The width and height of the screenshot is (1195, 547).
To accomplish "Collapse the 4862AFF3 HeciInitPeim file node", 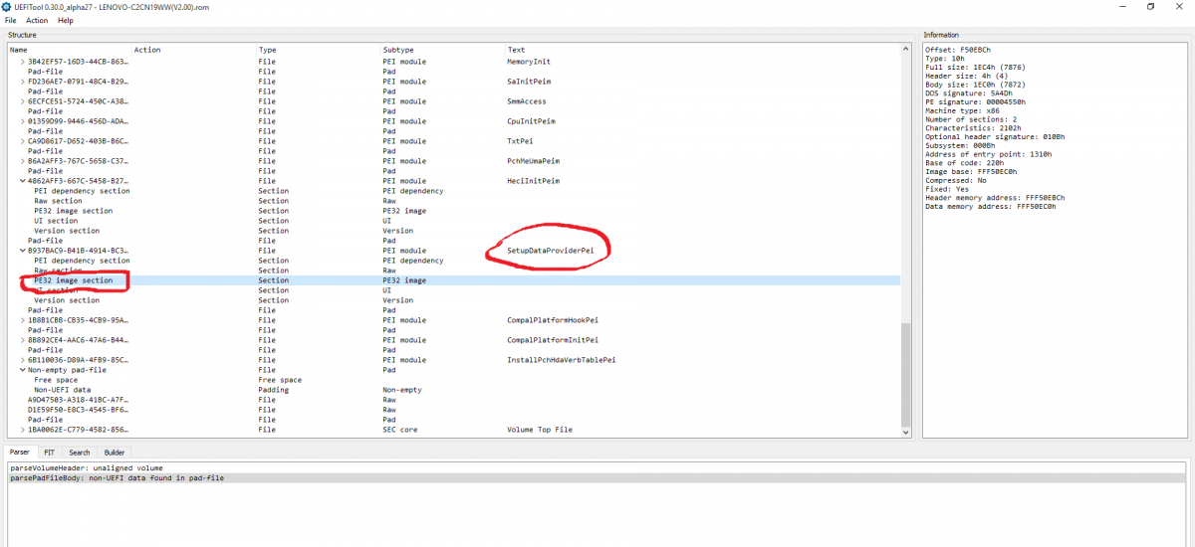I will pos(23,181).
